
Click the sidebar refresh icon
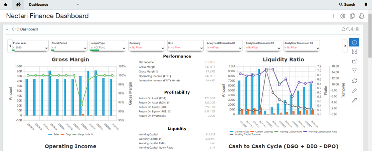354,81
